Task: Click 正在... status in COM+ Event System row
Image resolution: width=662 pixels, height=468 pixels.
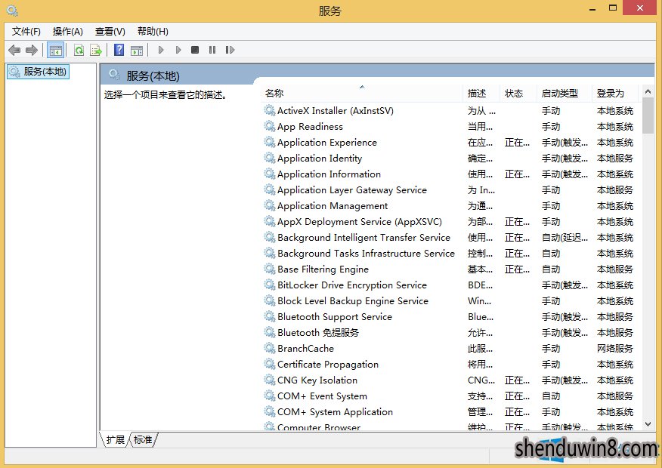Action: pos(517,396)
